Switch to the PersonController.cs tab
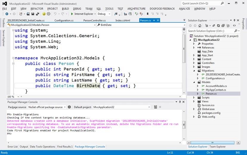Viewport: 247px width, 155px height. [94, 20]
